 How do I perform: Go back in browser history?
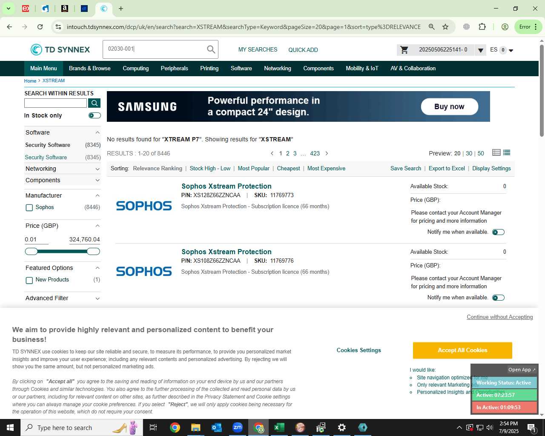coord(9,27)
